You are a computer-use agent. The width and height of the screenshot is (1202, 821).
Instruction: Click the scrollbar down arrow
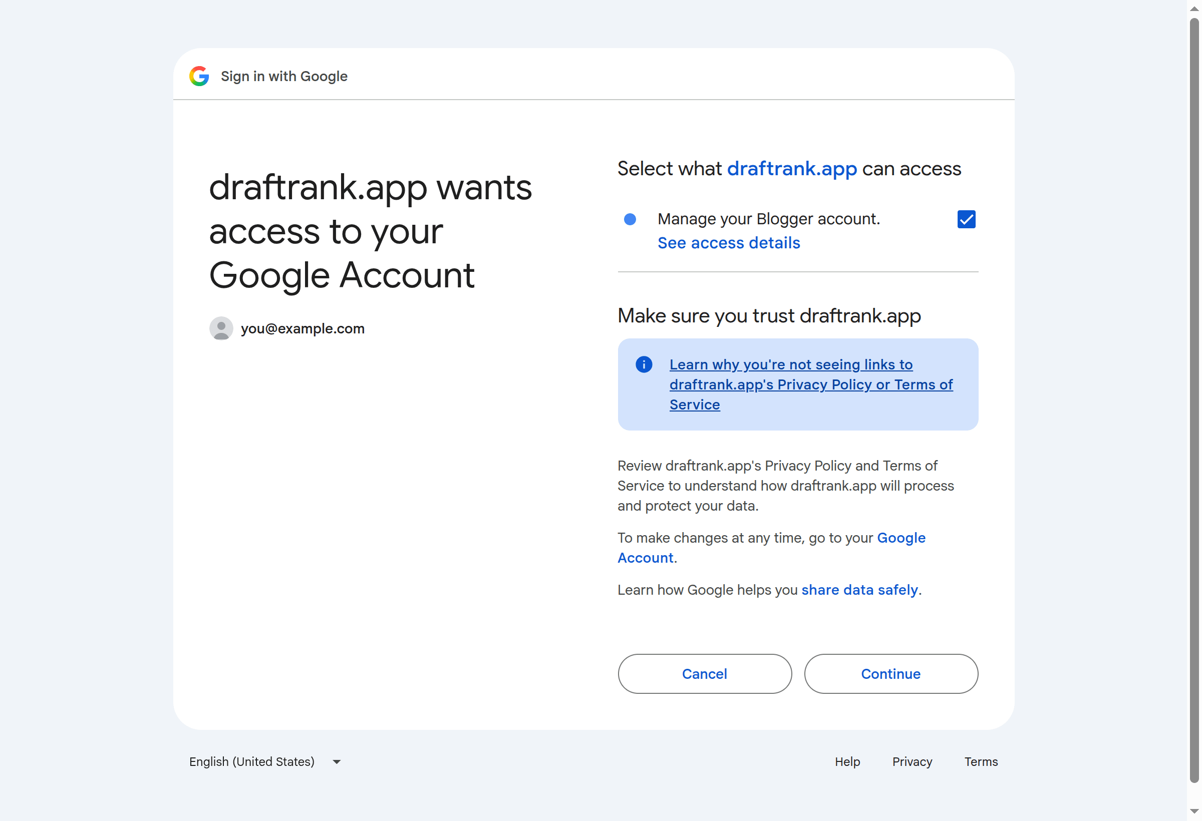(x=1193, y=811)
